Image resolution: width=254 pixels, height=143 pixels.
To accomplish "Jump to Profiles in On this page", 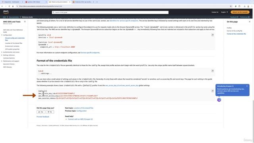I will pos(229,28).
